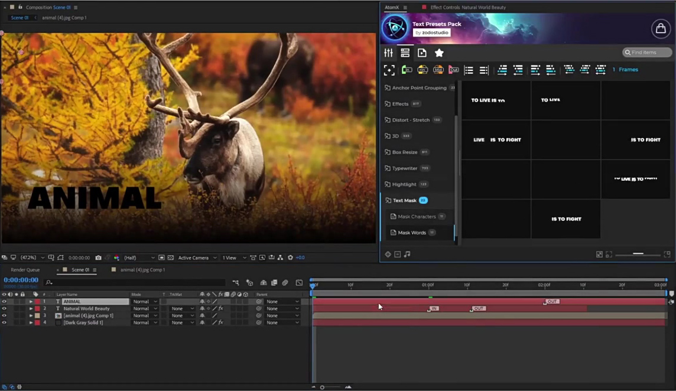Viewport: 676px width, 391px height.
Task: Click the 'Mid' animation filter icon
Action: 437,70
